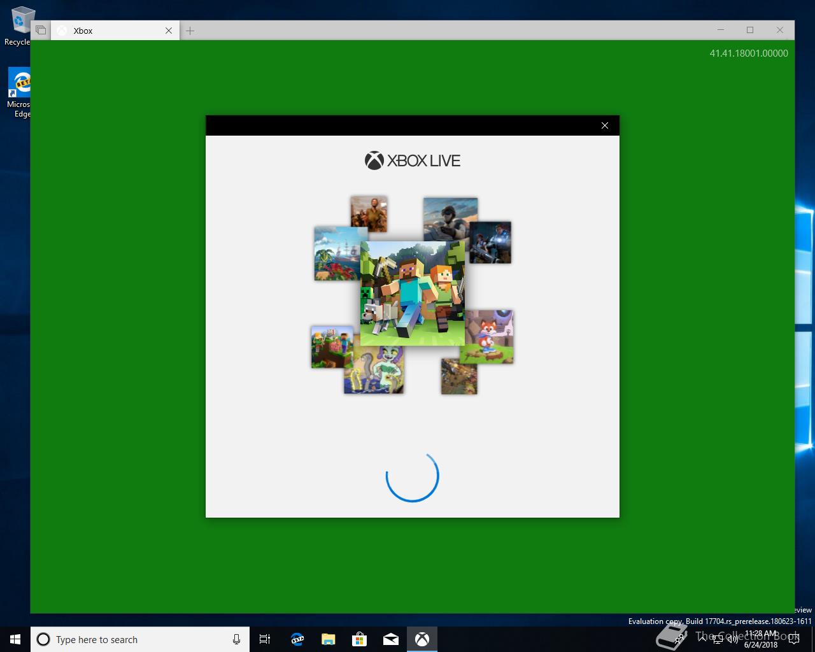
Task: Close the Xbox Live sign-in dialog
Action: tap(605, 125)
